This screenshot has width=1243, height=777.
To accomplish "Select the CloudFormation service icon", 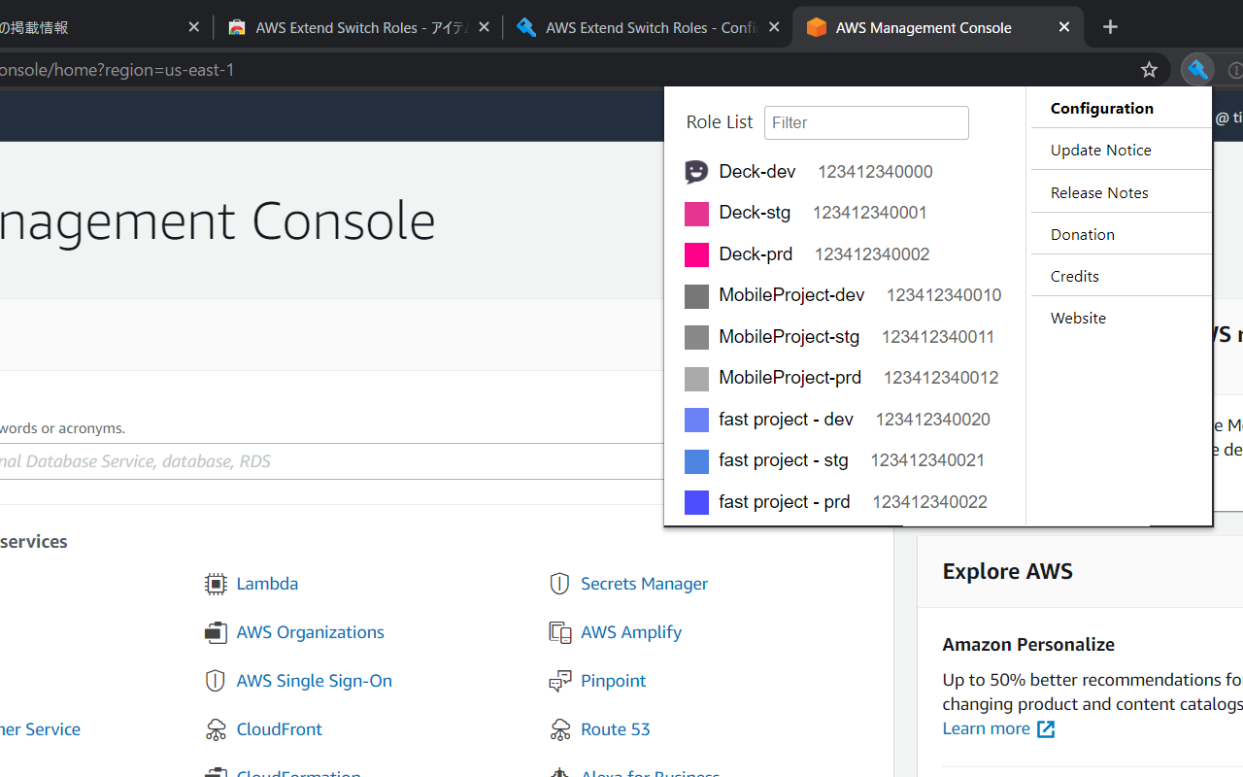I will click(216, 772).
